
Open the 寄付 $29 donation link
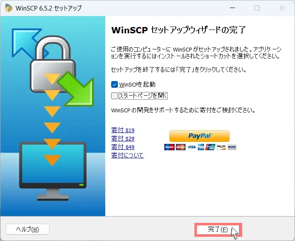123,138
